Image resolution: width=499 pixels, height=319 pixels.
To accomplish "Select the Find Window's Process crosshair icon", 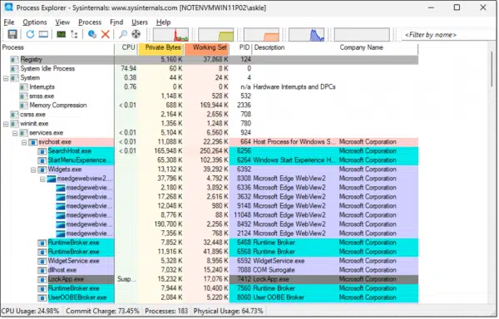I will point(136,34).
